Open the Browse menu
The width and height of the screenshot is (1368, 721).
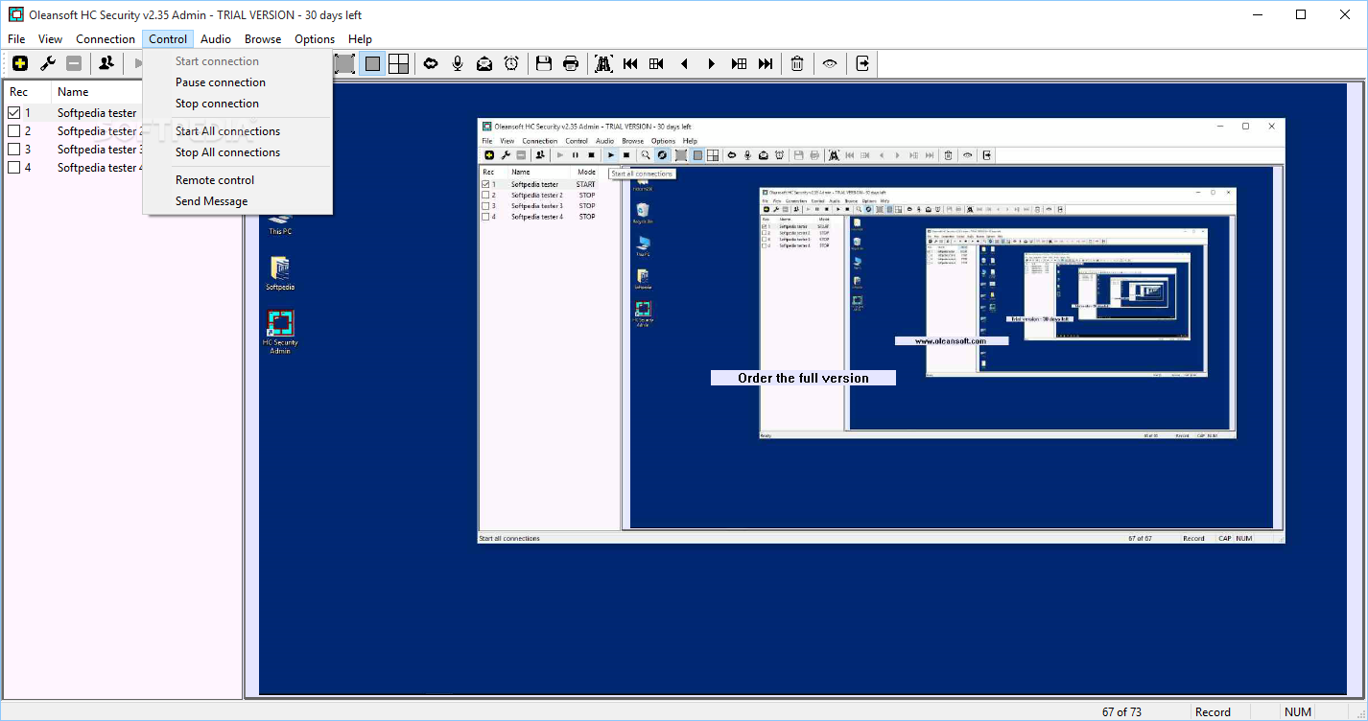coord(263,39)
